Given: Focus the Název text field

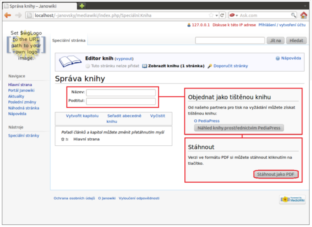Looking at the screenshot, I should tap(121, 93).
